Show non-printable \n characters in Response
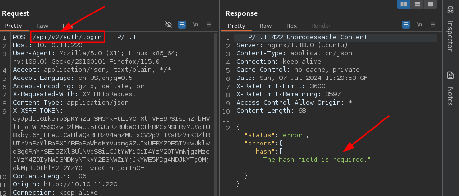The height and width of the screenshot is (196, 459). point(420,25)
